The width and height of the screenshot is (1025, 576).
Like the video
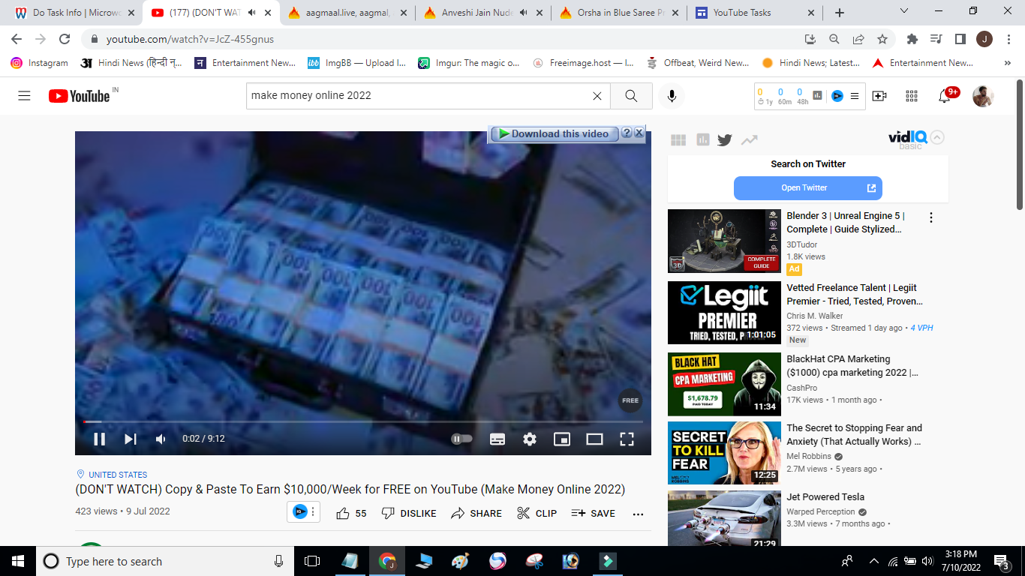351,513
